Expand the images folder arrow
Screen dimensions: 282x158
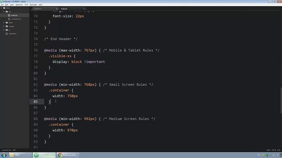pos(4,26)
